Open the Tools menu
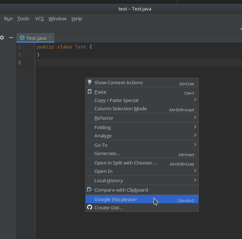The height and width of the screenshot is (239, 242). (x=23, y=18)
